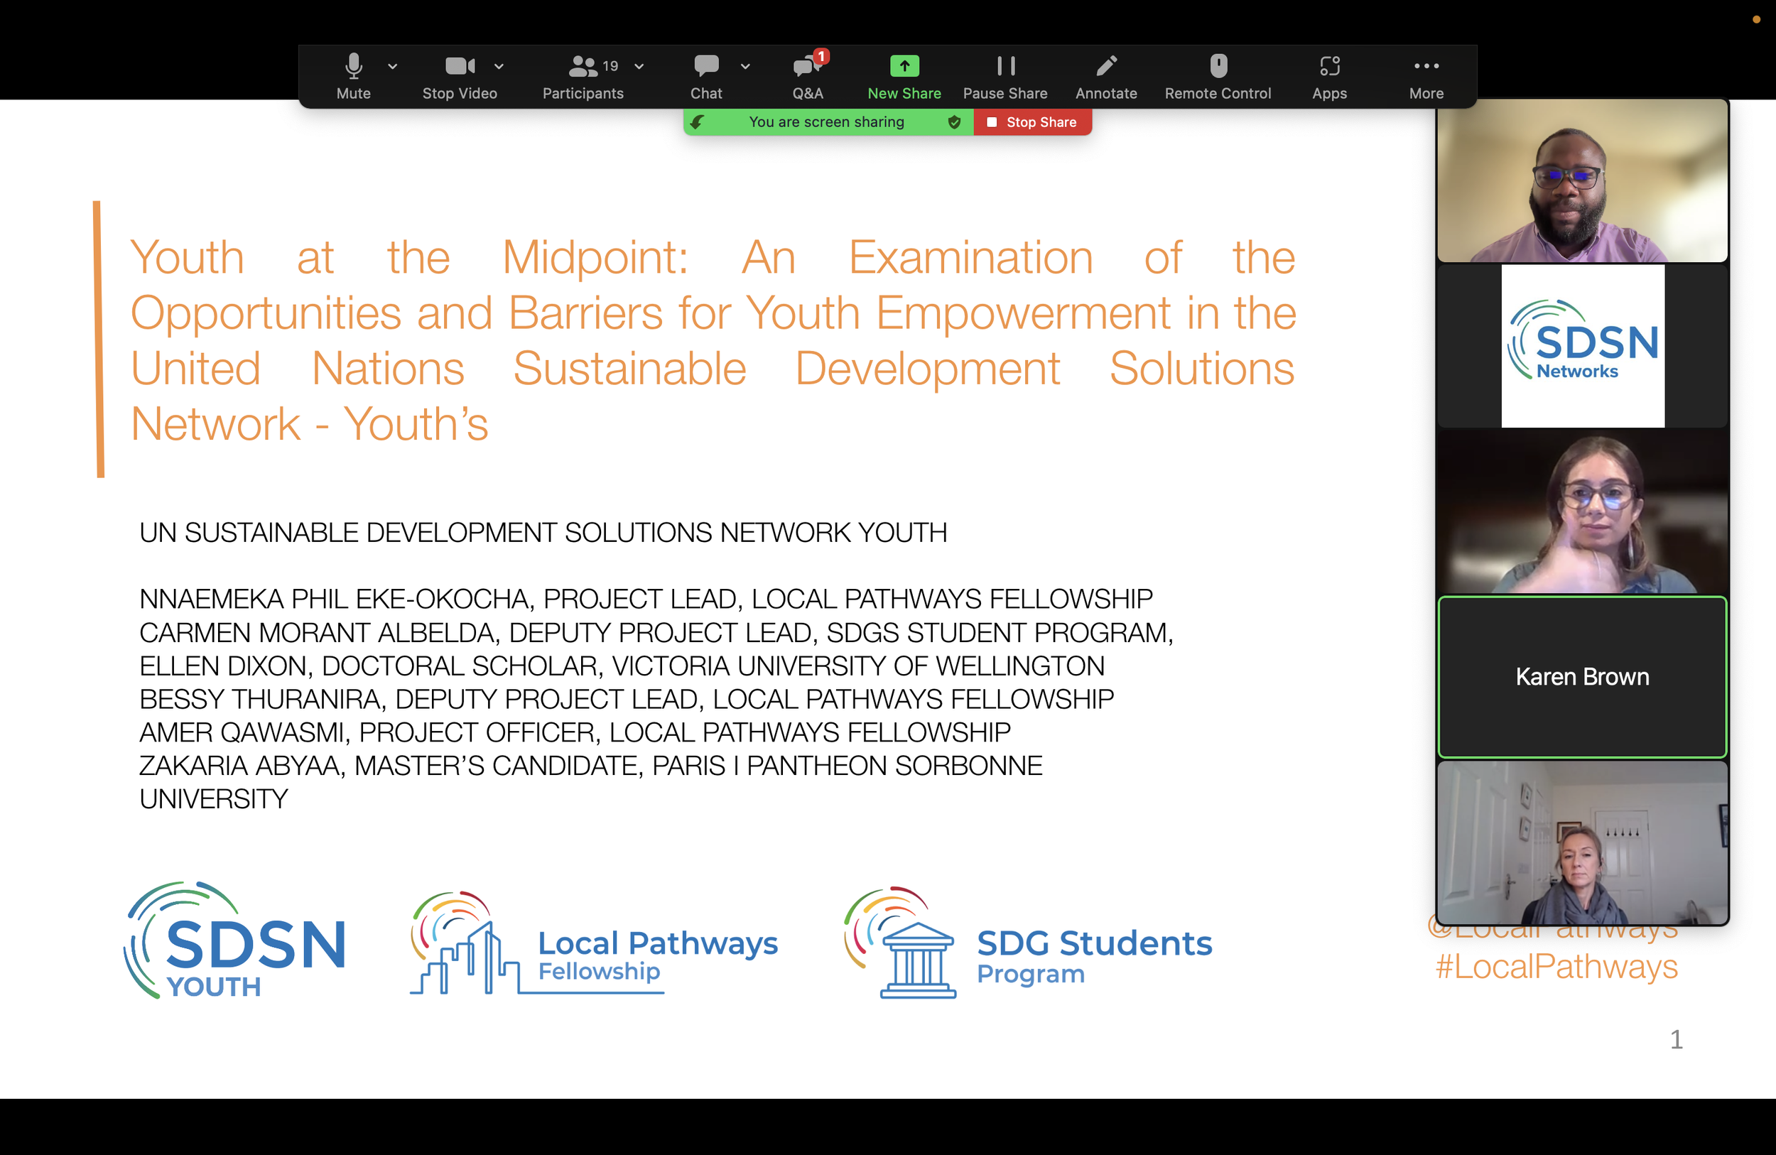This screenshot has width=1776, height=1155.
Task: Click the green screen sharing status banner
Action: 826,121
